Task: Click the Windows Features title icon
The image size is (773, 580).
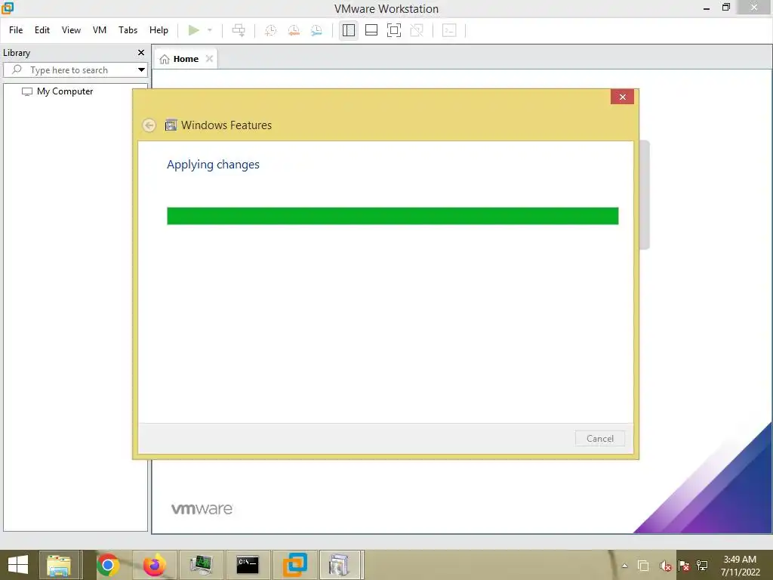Action: click(171, 125)
